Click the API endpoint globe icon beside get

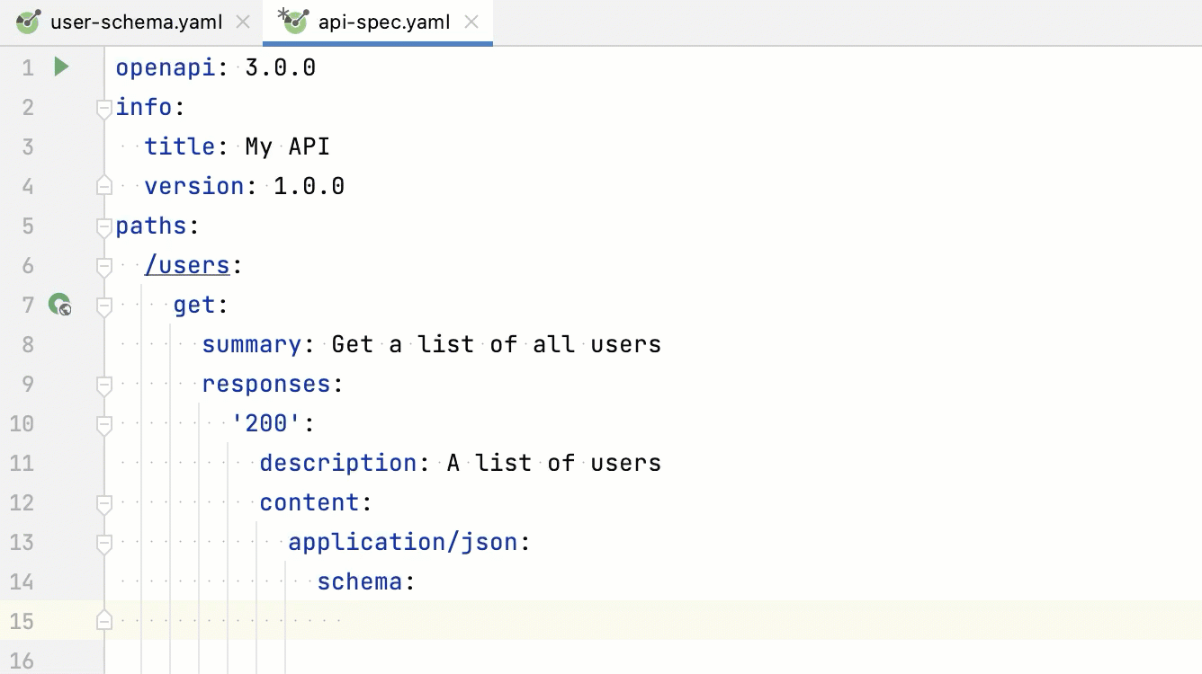point(59,305)
